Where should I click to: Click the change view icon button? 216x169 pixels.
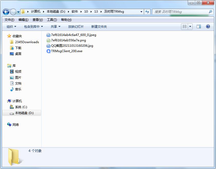pos(184,26)
